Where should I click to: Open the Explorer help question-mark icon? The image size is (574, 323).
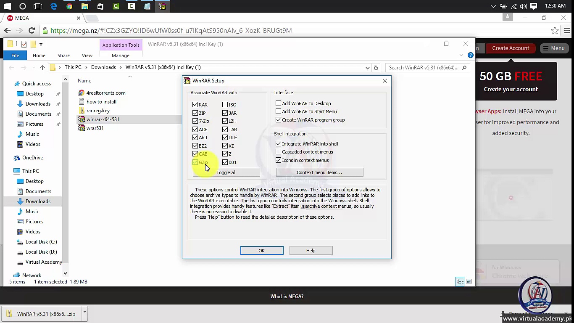pos(470,55)
